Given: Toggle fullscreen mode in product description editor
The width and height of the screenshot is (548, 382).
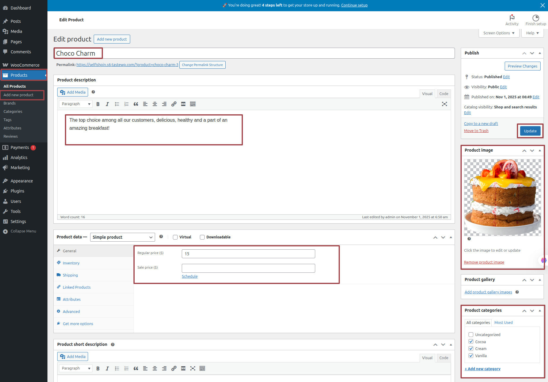Looking at the screenshot, I should point(444,104).
